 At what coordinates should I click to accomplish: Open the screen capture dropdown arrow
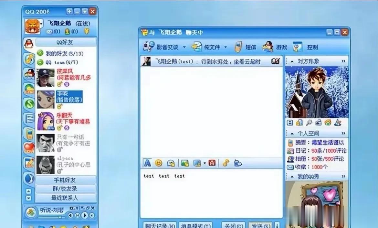click(x=205, y=163)
